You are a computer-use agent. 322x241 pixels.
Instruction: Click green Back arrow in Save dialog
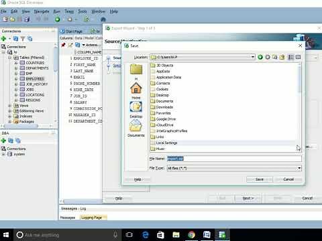pos(260,57)
